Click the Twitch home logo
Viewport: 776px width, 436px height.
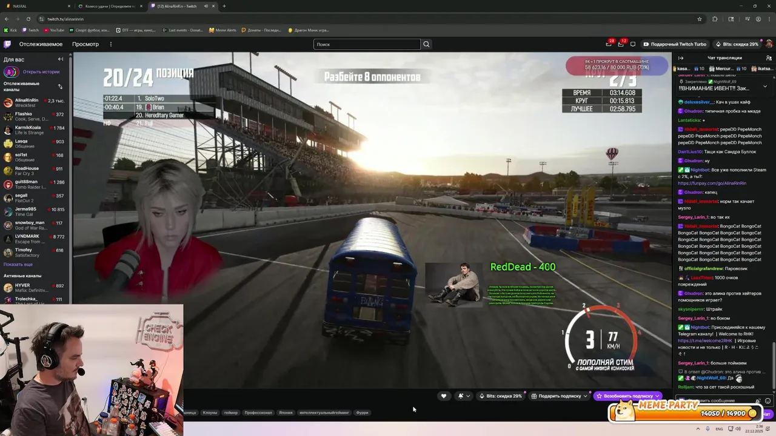(7, 44)
